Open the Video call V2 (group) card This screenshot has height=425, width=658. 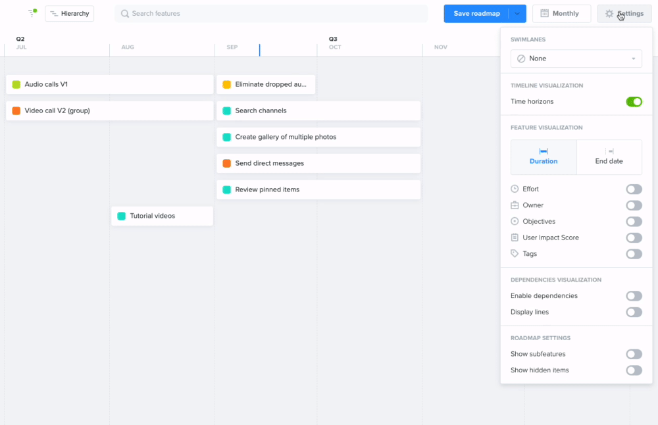109,111
